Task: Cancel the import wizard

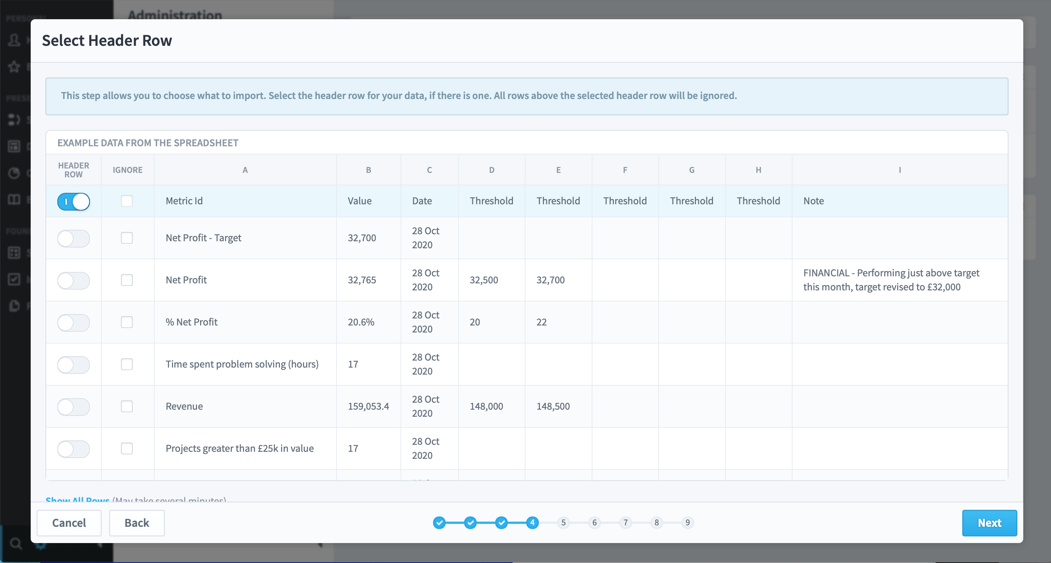Action: coord(69,523)
